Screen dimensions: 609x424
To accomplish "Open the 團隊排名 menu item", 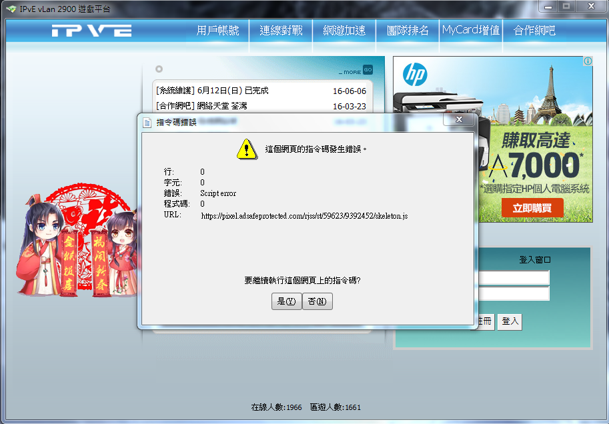I will [408, 30].
